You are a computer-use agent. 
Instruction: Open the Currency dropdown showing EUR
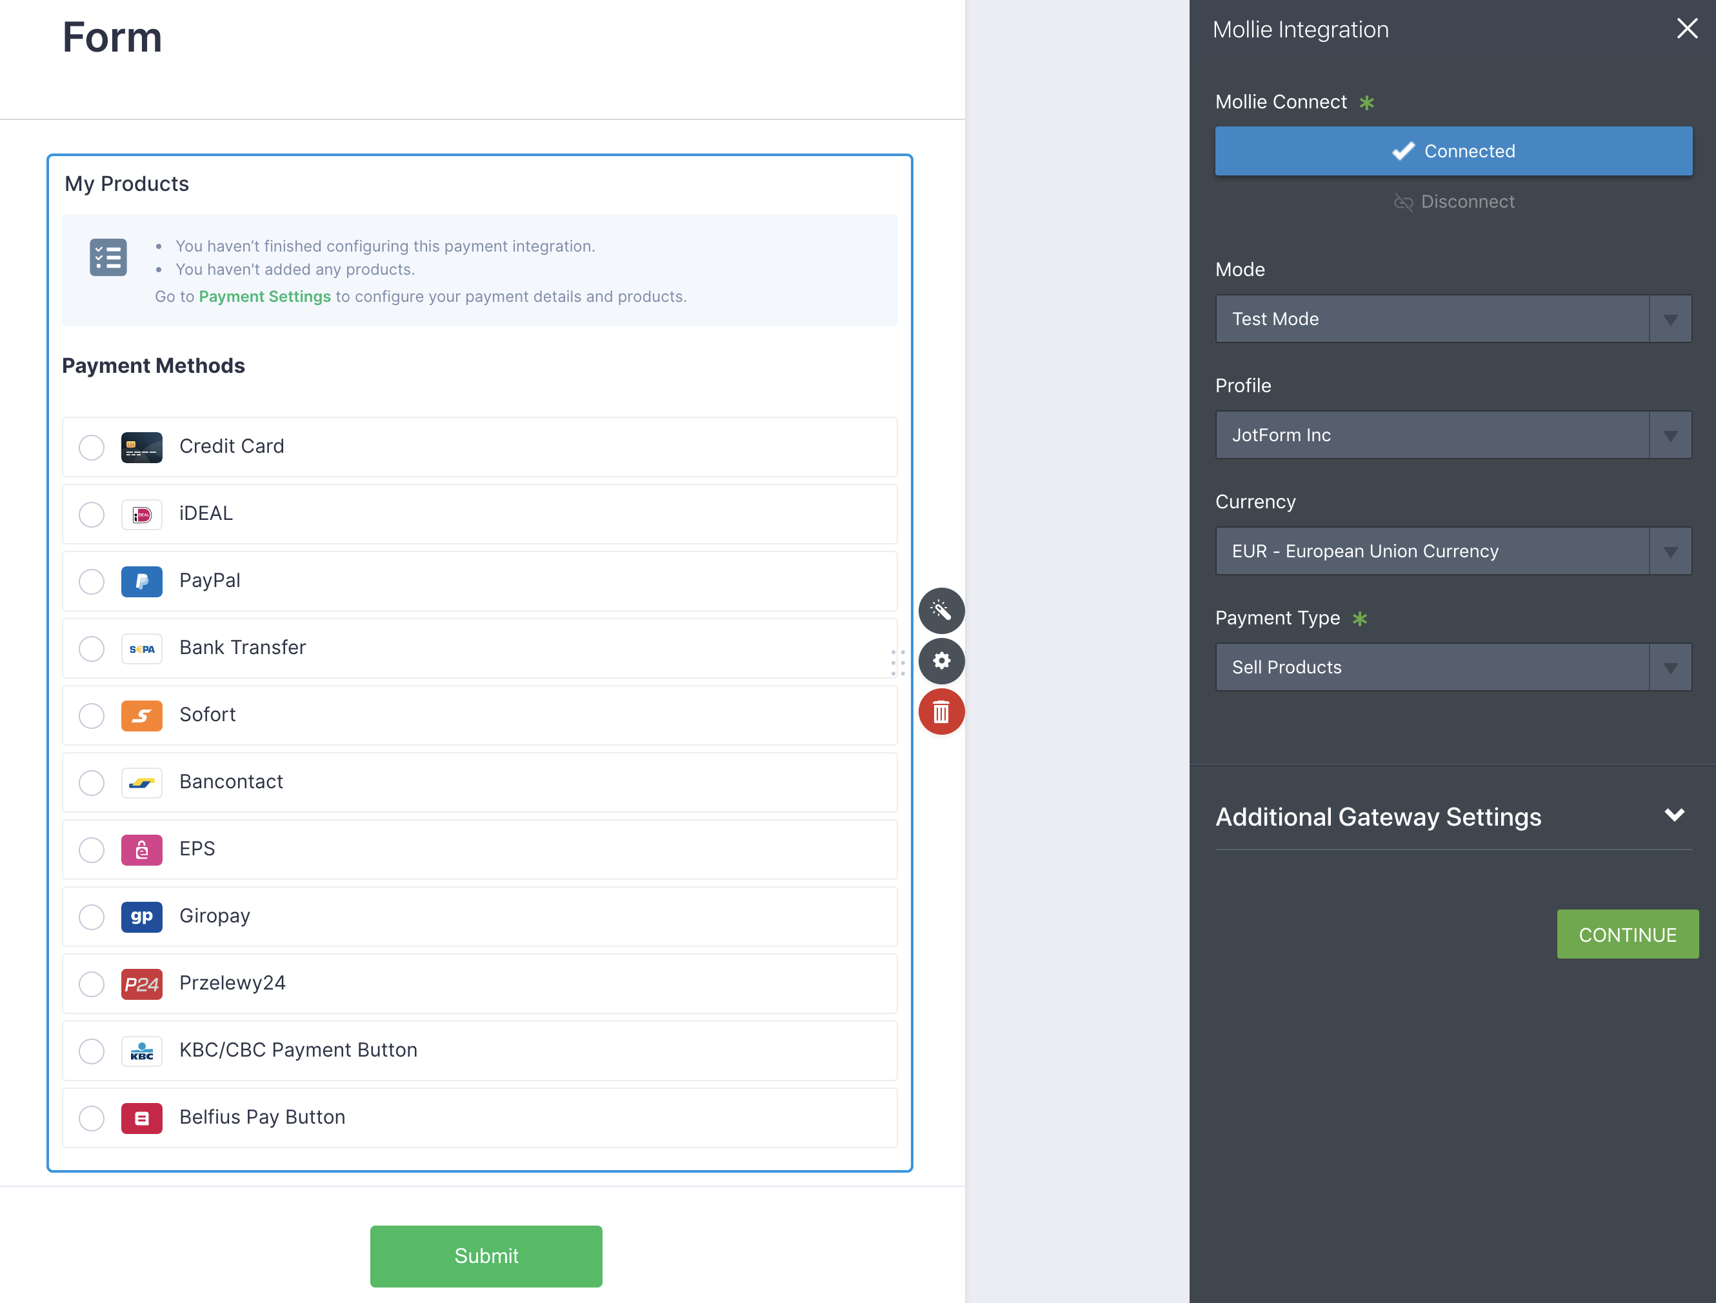point(1452,552)
